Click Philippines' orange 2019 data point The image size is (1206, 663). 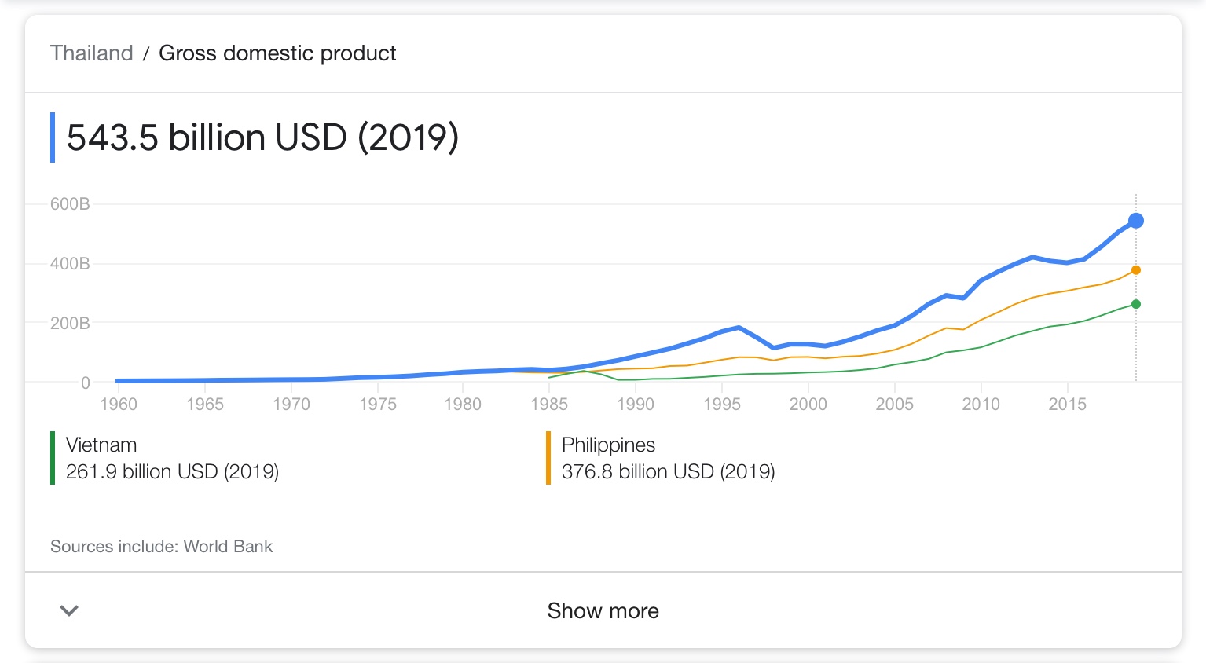coord(1135,270)
